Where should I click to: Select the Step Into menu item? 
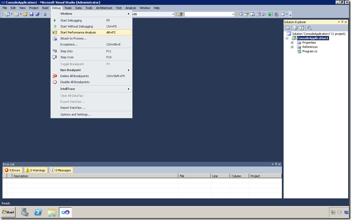click(91, 51)
